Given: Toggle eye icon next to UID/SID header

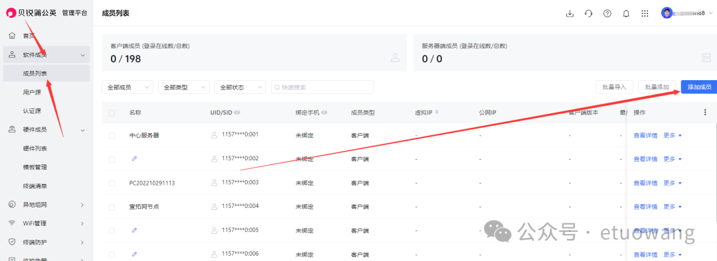Looking at the screenshot, I should pyautogui.click(x=237, y=113).
